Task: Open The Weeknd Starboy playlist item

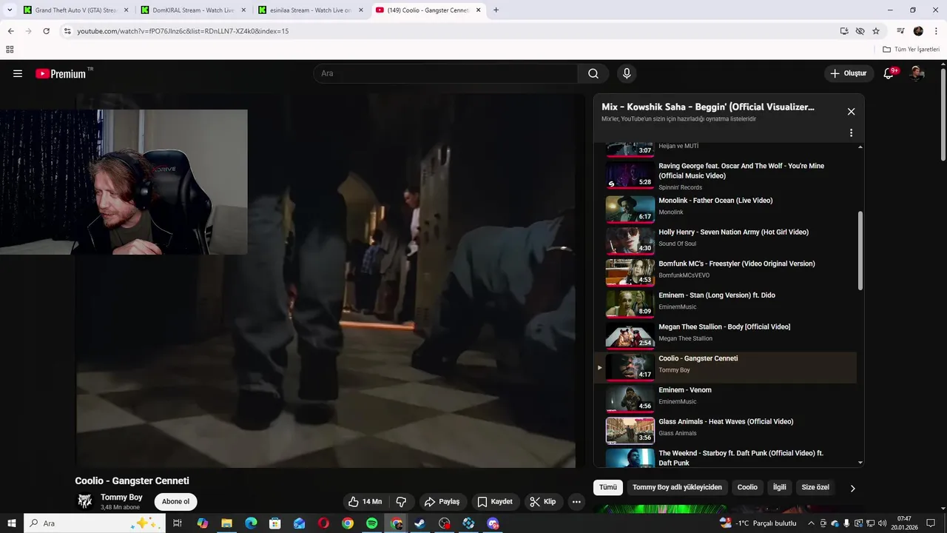Action: [725, 457]
